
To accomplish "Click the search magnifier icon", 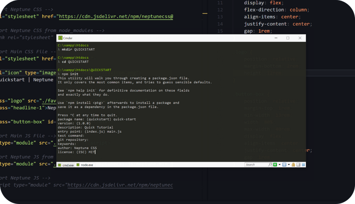I will [x=270, y=165].
